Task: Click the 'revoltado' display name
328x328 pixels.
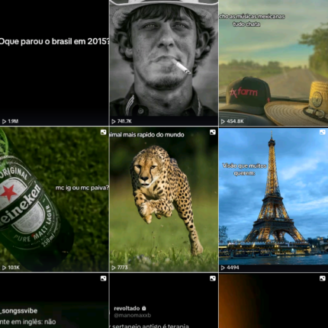Action: coord(127,308)
